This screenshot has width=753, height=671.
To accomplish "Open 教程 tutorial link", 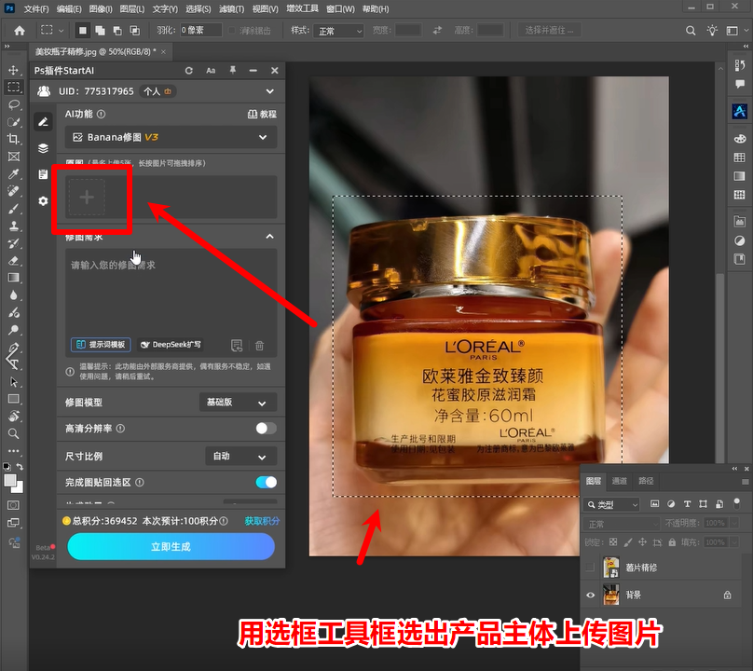I will (262, 115).
